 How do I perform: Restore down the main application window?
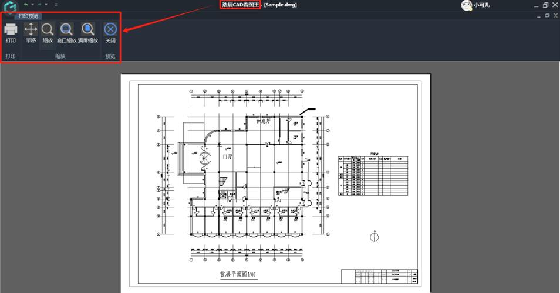[545, 5]
